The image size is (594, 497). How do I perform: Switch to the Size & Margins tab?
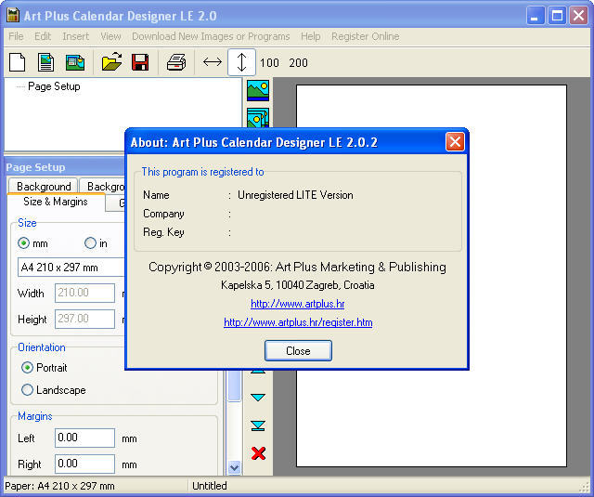pos(56,202)
